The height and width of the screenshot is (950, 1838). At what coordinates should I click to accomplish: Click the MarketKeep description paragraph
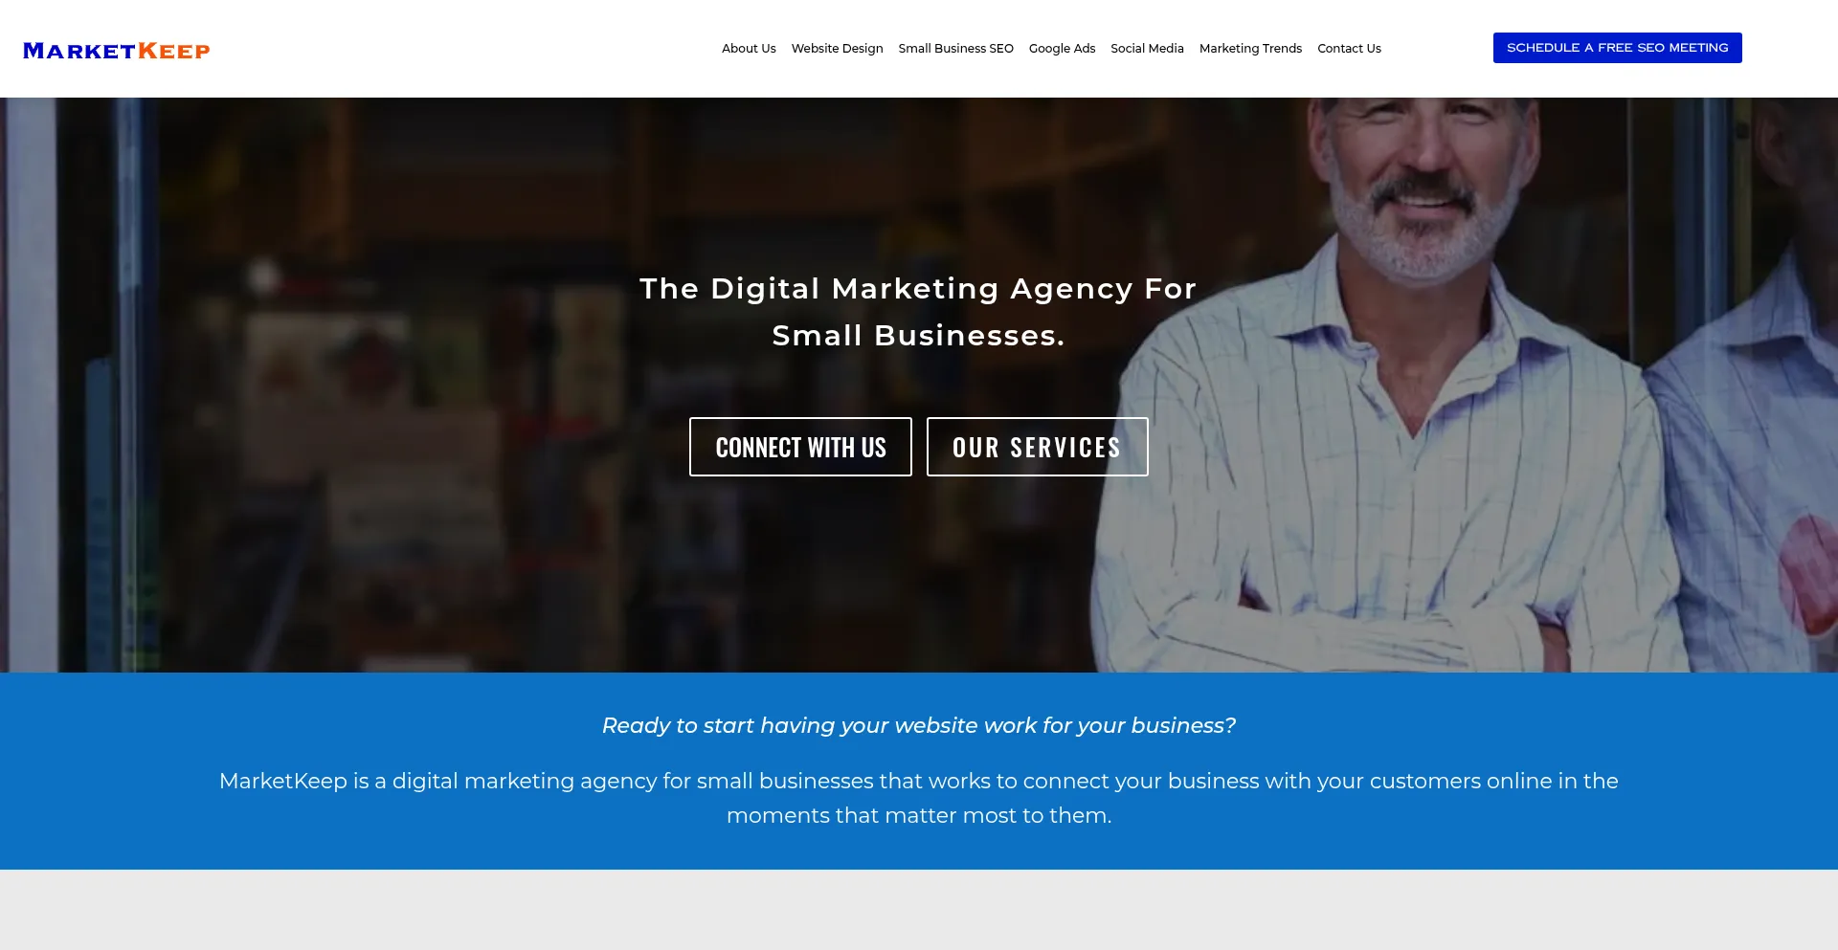[x=918, y=798]
